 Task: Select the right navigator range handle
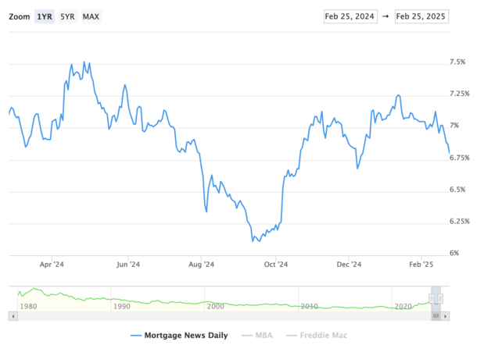click(x=440, y=298)
